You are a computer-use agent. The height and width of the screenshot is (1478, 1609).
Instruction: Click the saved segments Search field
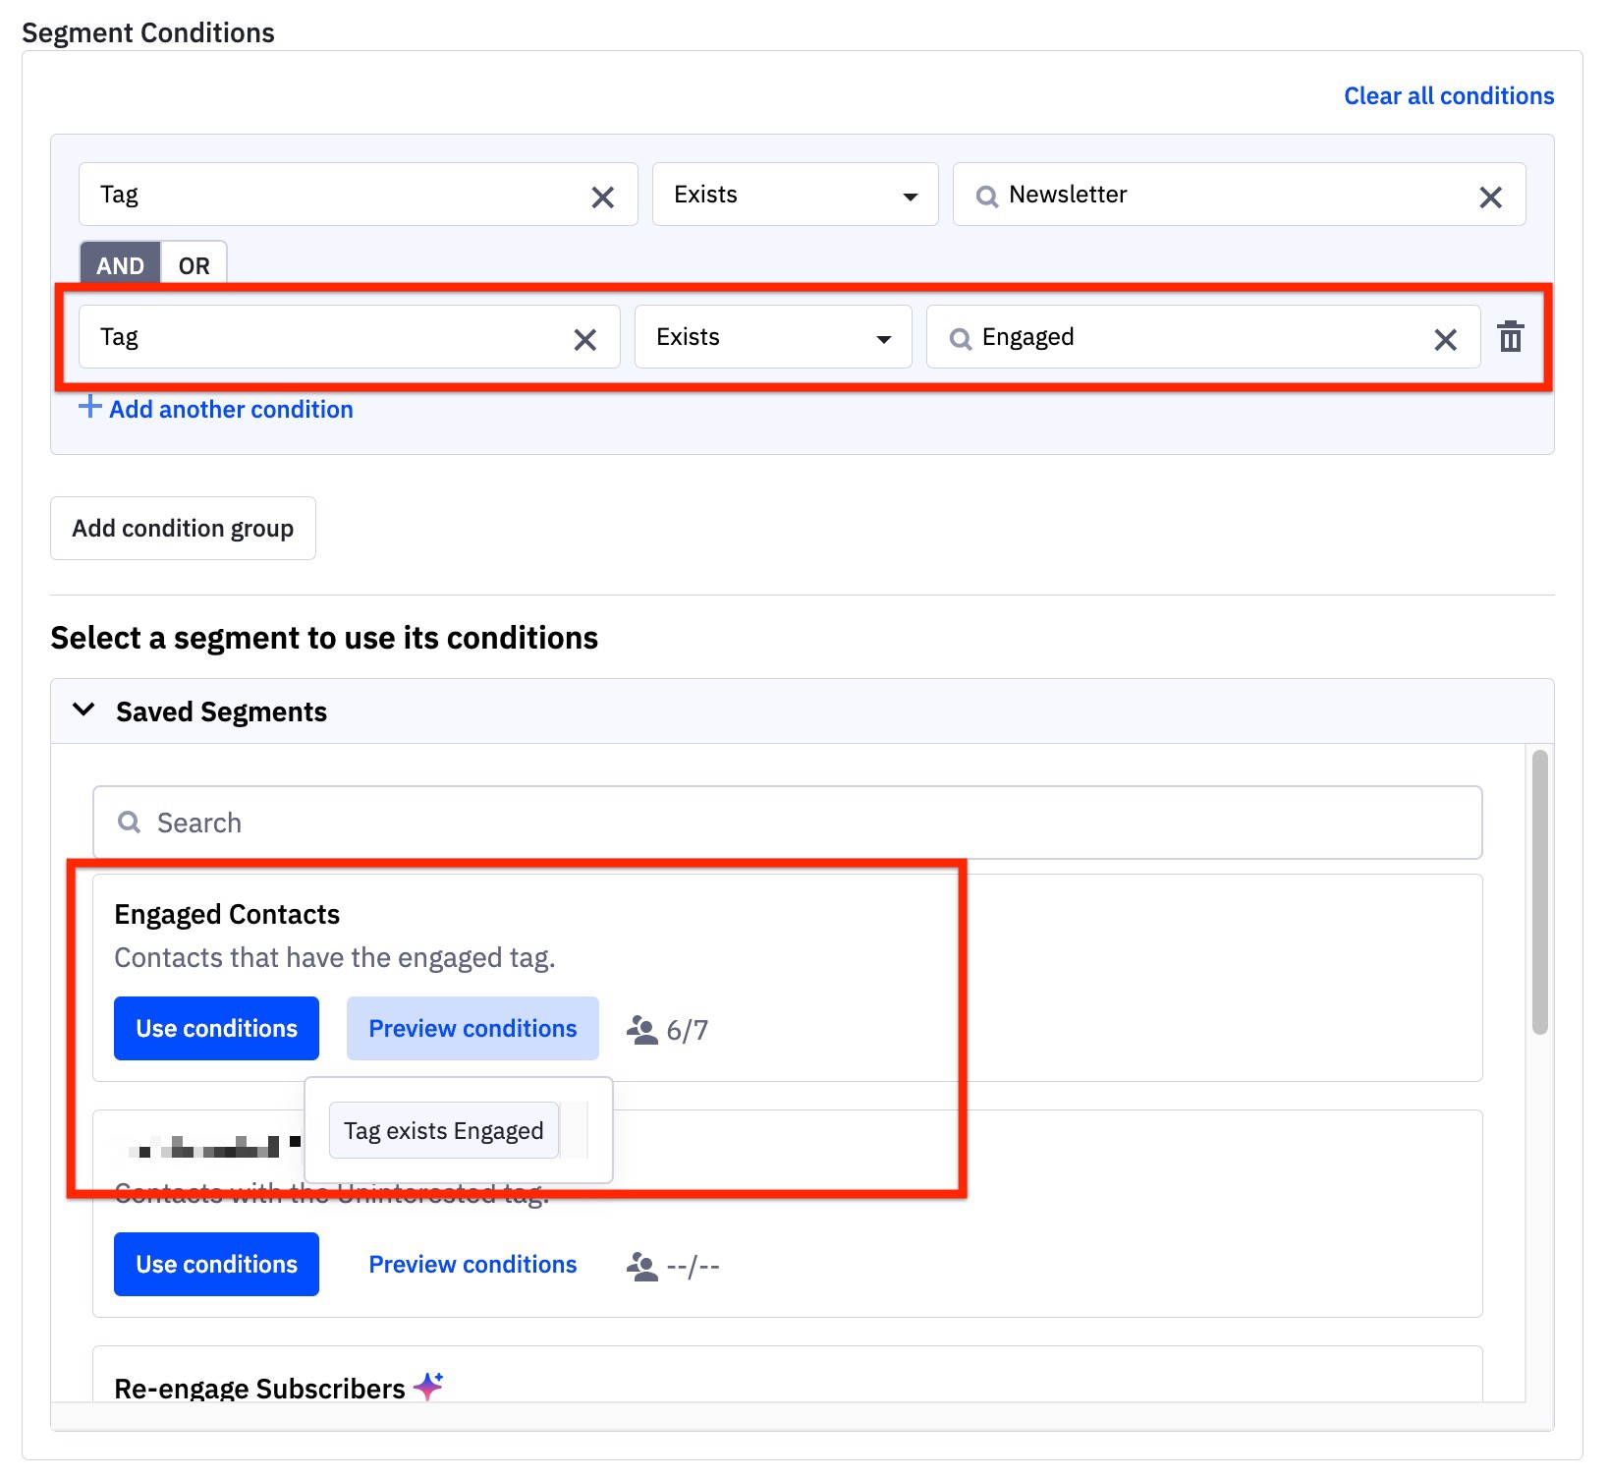786,823
